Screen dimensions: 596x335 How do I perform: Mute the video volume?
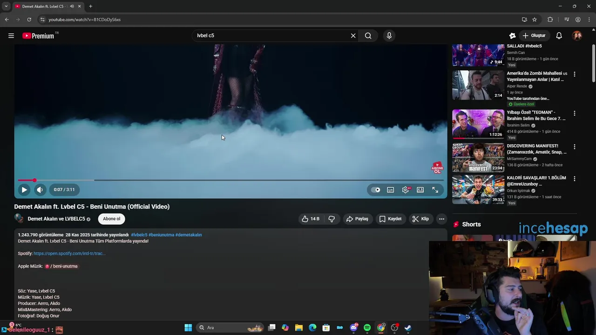point(40,189)
